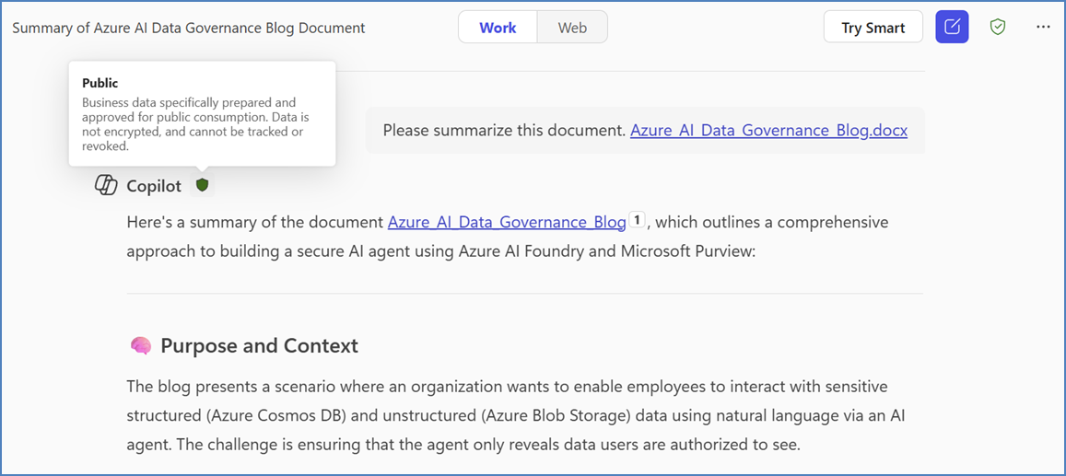Click the brain emoji icon
1066x476 pixels.
140,346
